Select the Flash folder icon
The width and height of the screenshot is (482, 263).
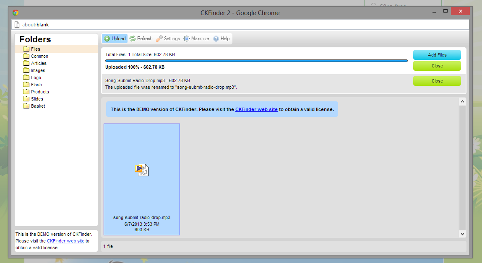26,85
